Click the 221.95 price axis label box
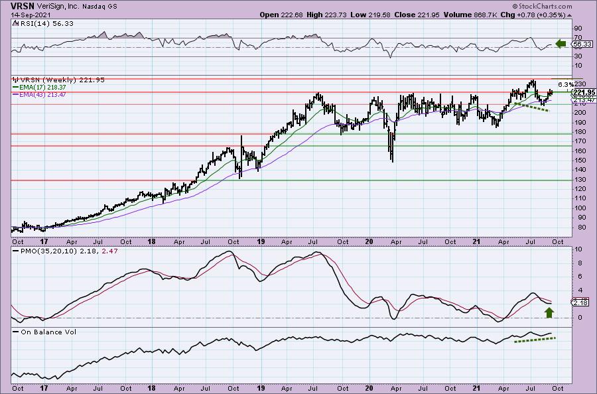The height and width of the screenshot is (394, 597). click(x=584, y=92)
